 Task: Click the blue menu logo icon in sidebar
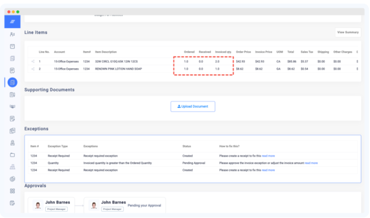point(12,22)
